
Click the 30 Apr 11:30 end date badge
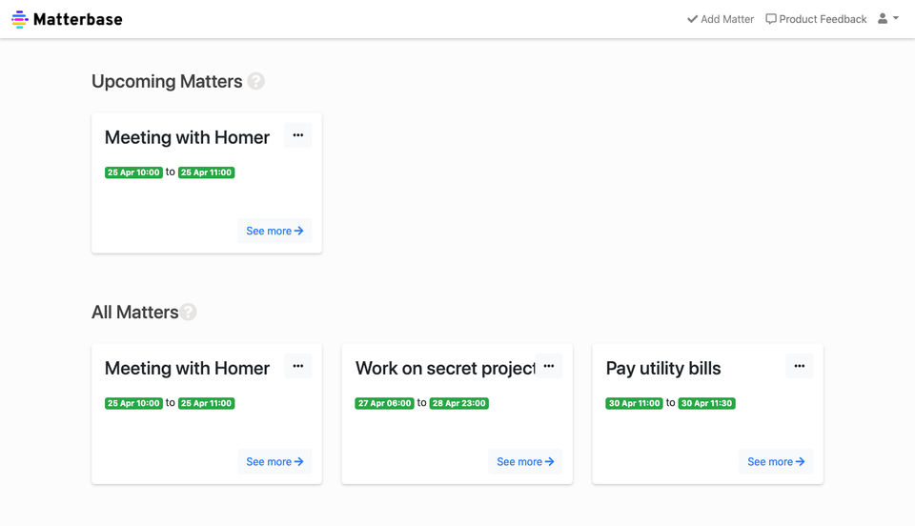point(706,403)
